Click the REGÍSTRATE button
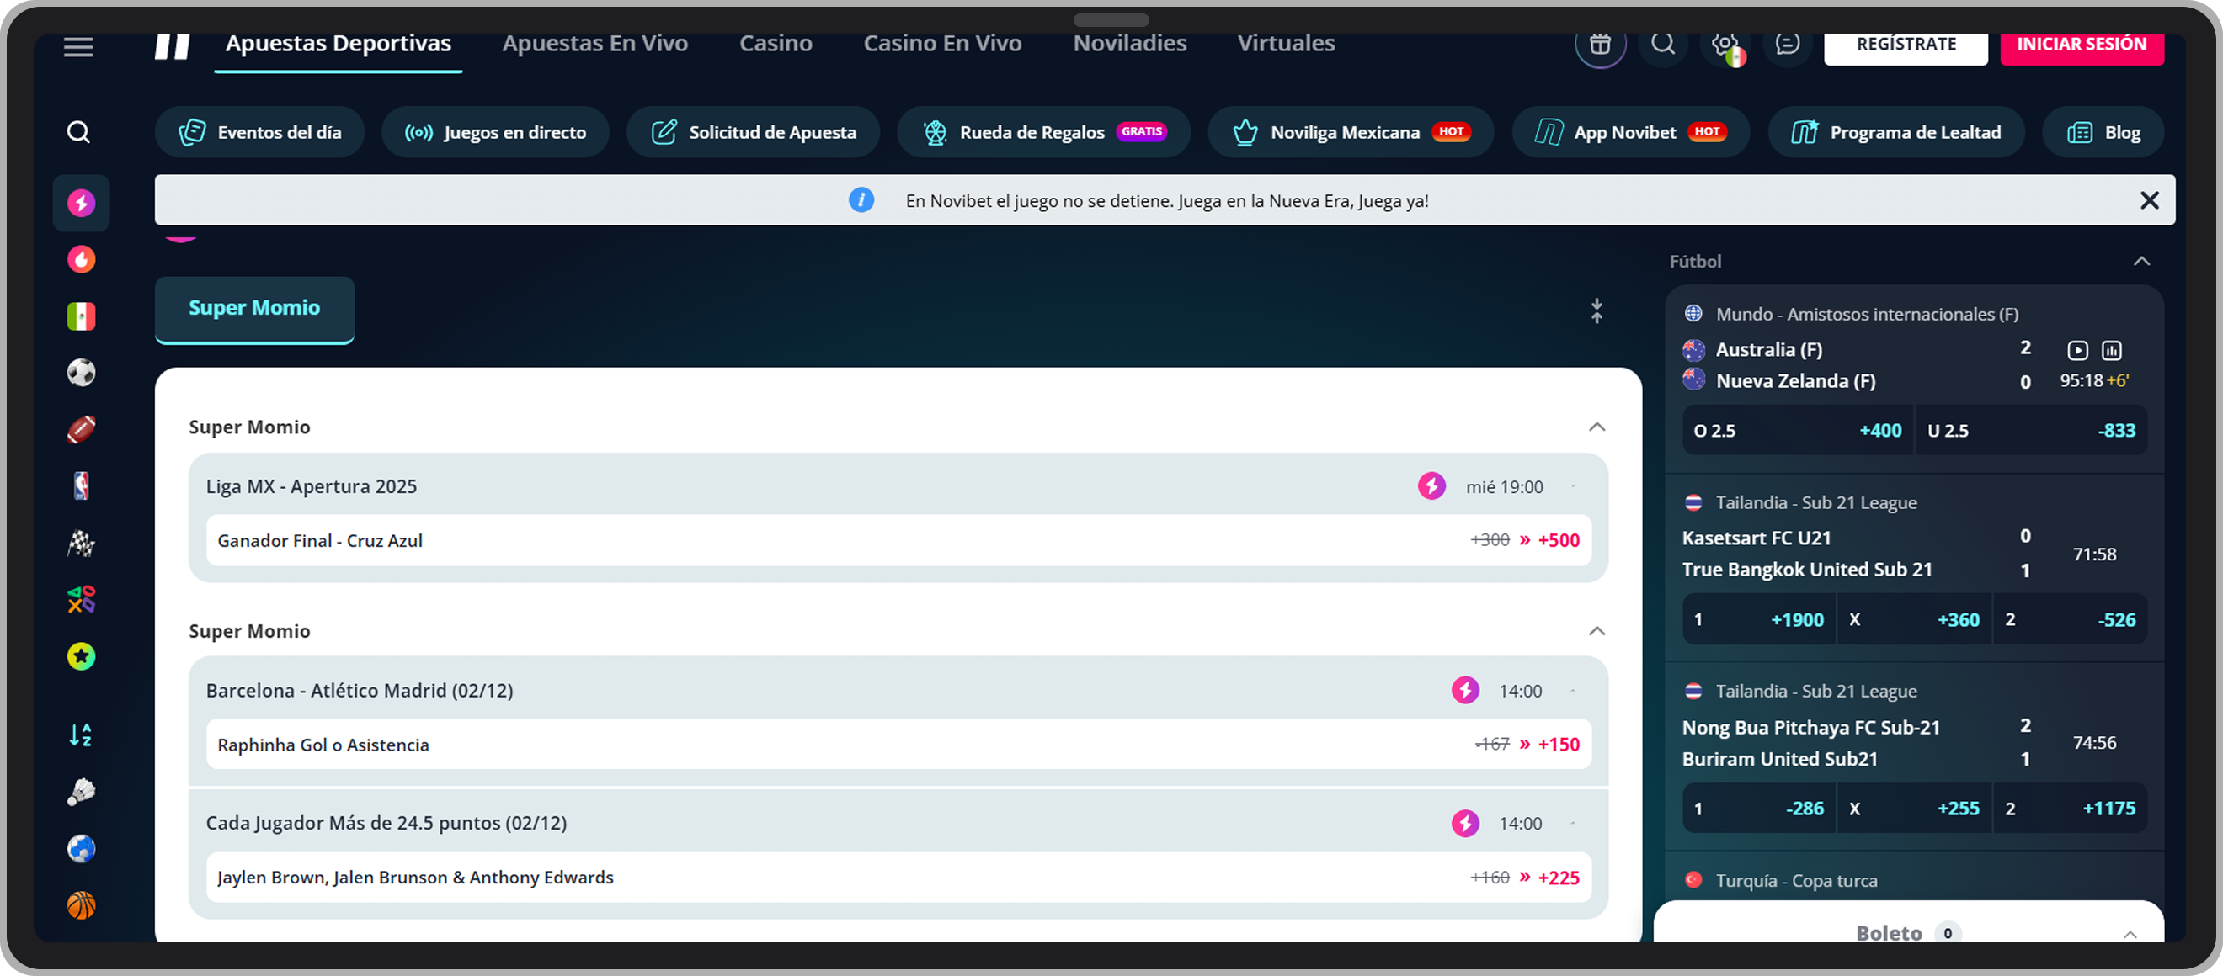 [1906, 45]
